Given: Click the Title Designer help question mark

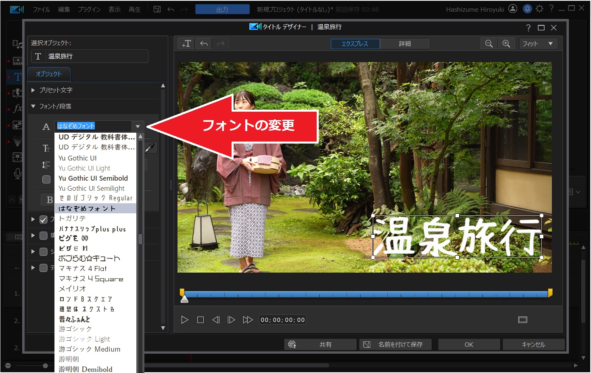Looking at the screenshot, I should pos(528,27).
